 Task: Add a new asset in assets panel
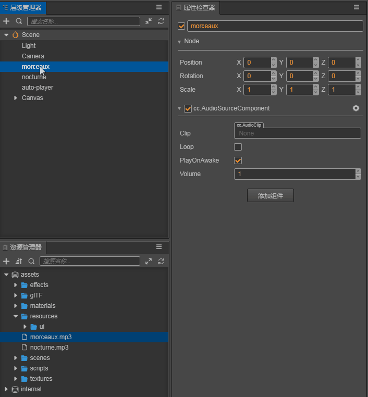[6, 261]
